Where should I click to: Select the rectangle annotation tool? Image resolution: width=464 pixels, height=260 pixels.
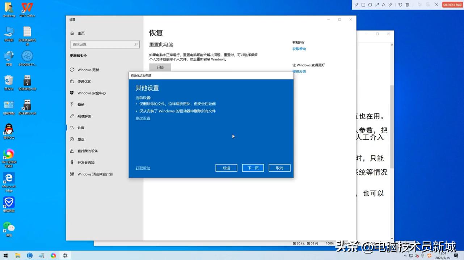tap(363, 5)
